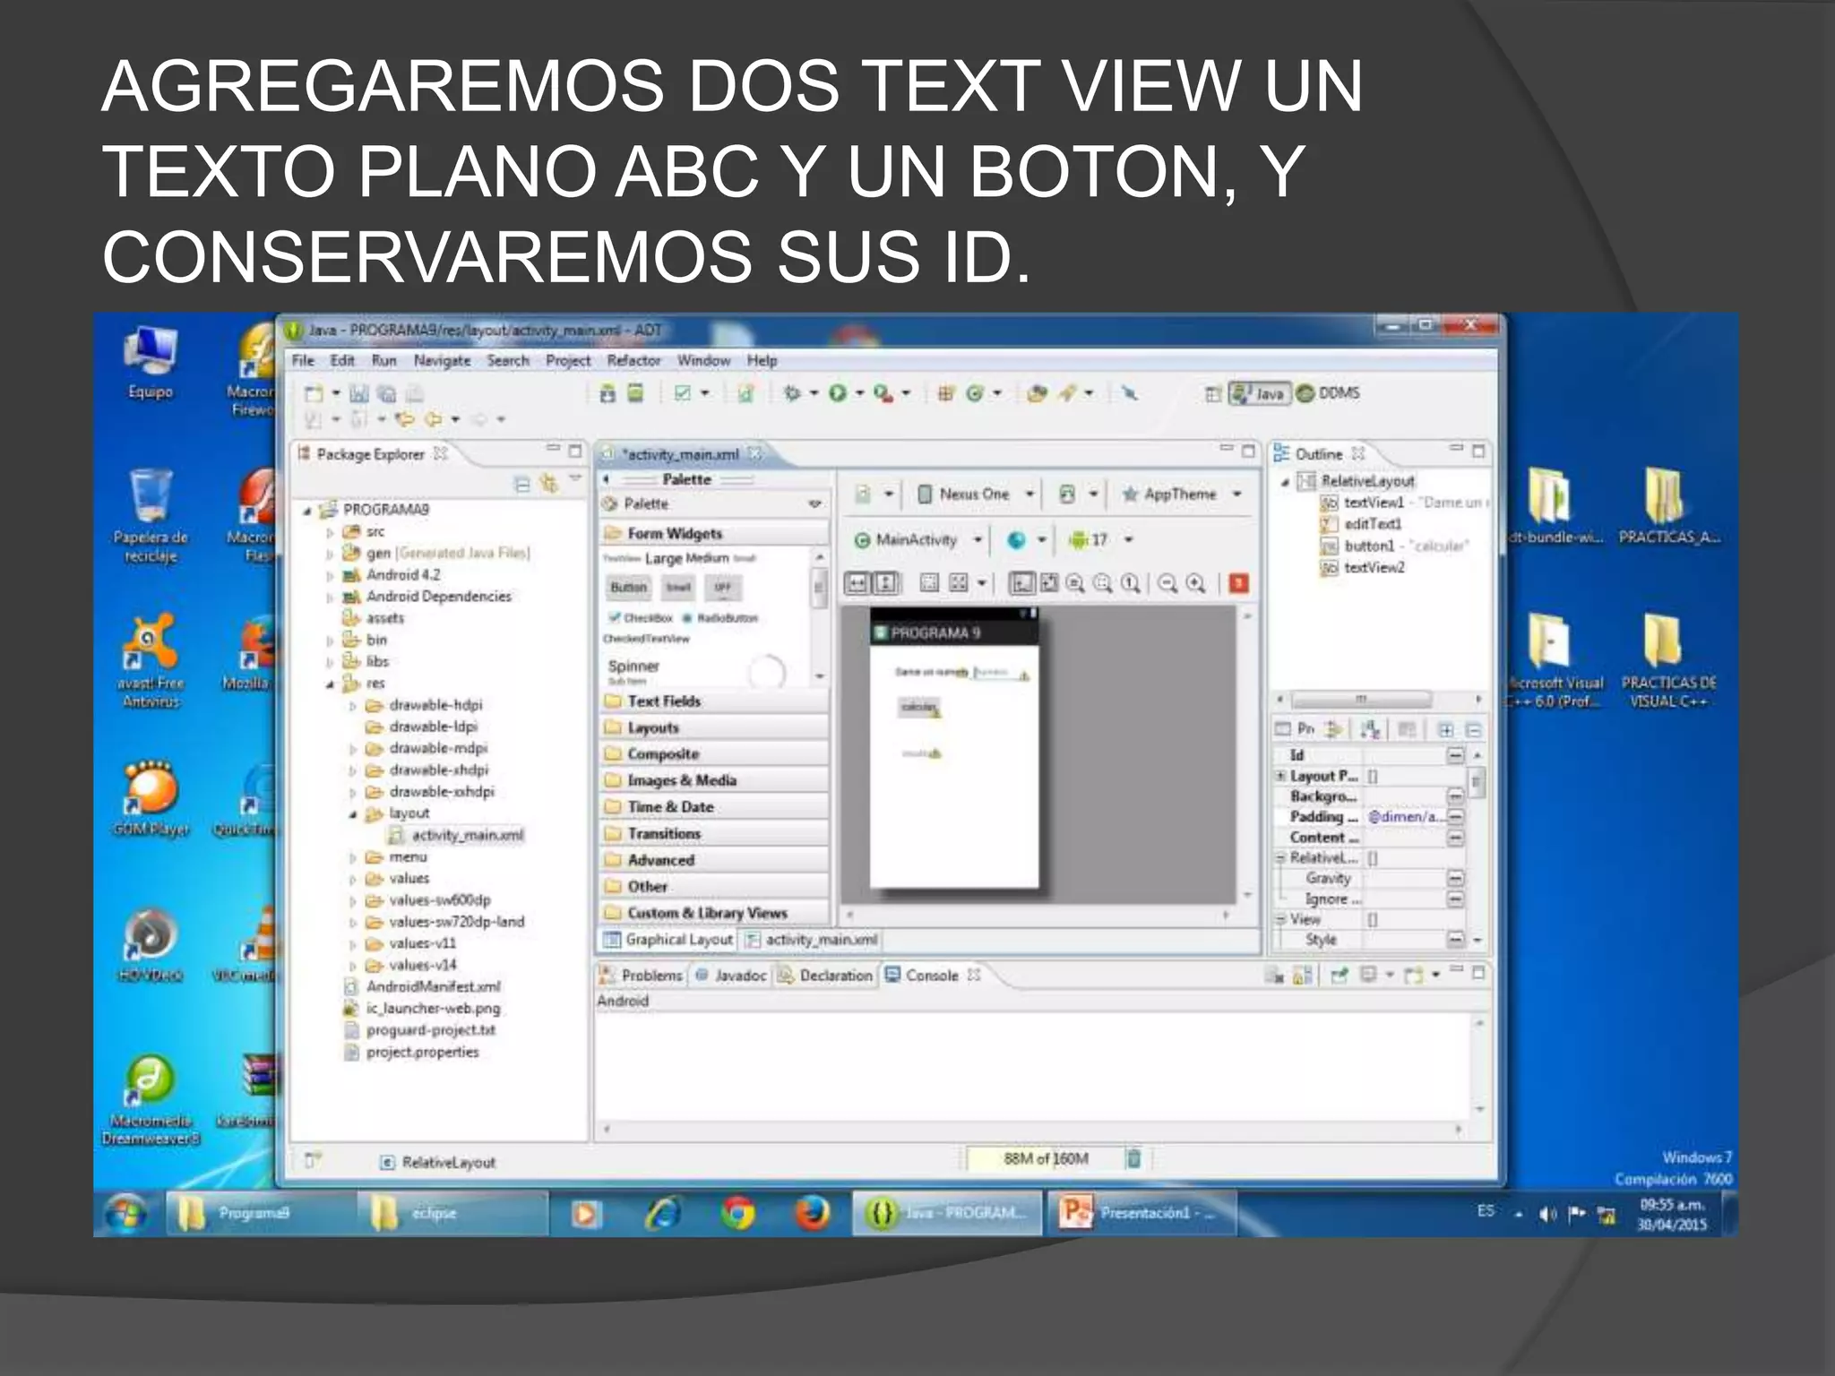Open the Images & Media palette category
The image size is (1835, 1376).
[713, 781]
